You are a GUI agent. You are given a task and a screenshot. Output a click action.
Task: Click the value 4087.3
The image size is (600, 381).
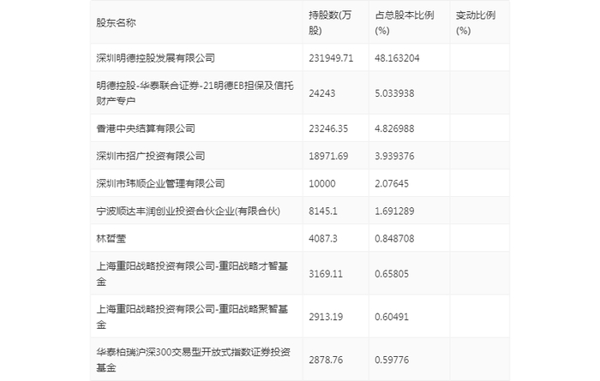pos(323,239)
